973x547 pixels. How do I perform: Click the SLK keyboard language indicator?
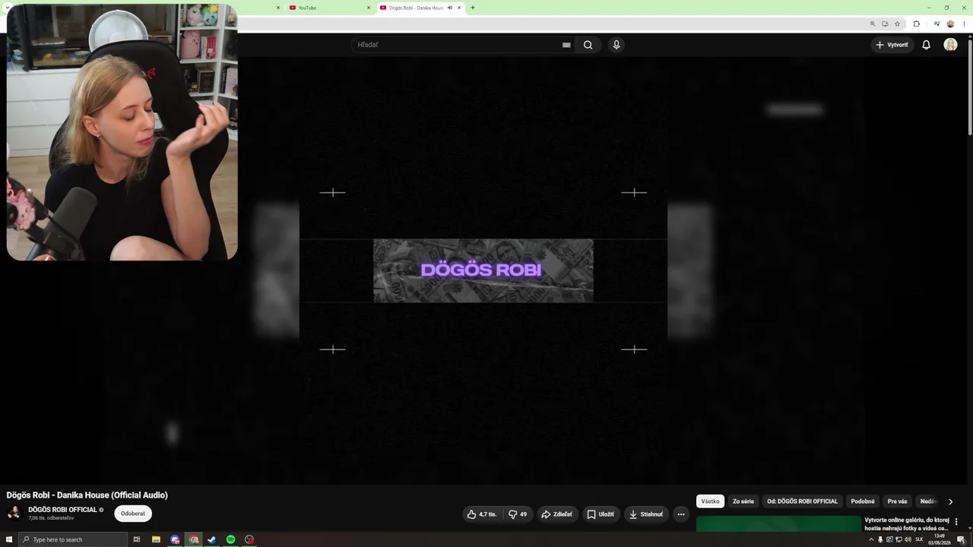pos(919,539)
